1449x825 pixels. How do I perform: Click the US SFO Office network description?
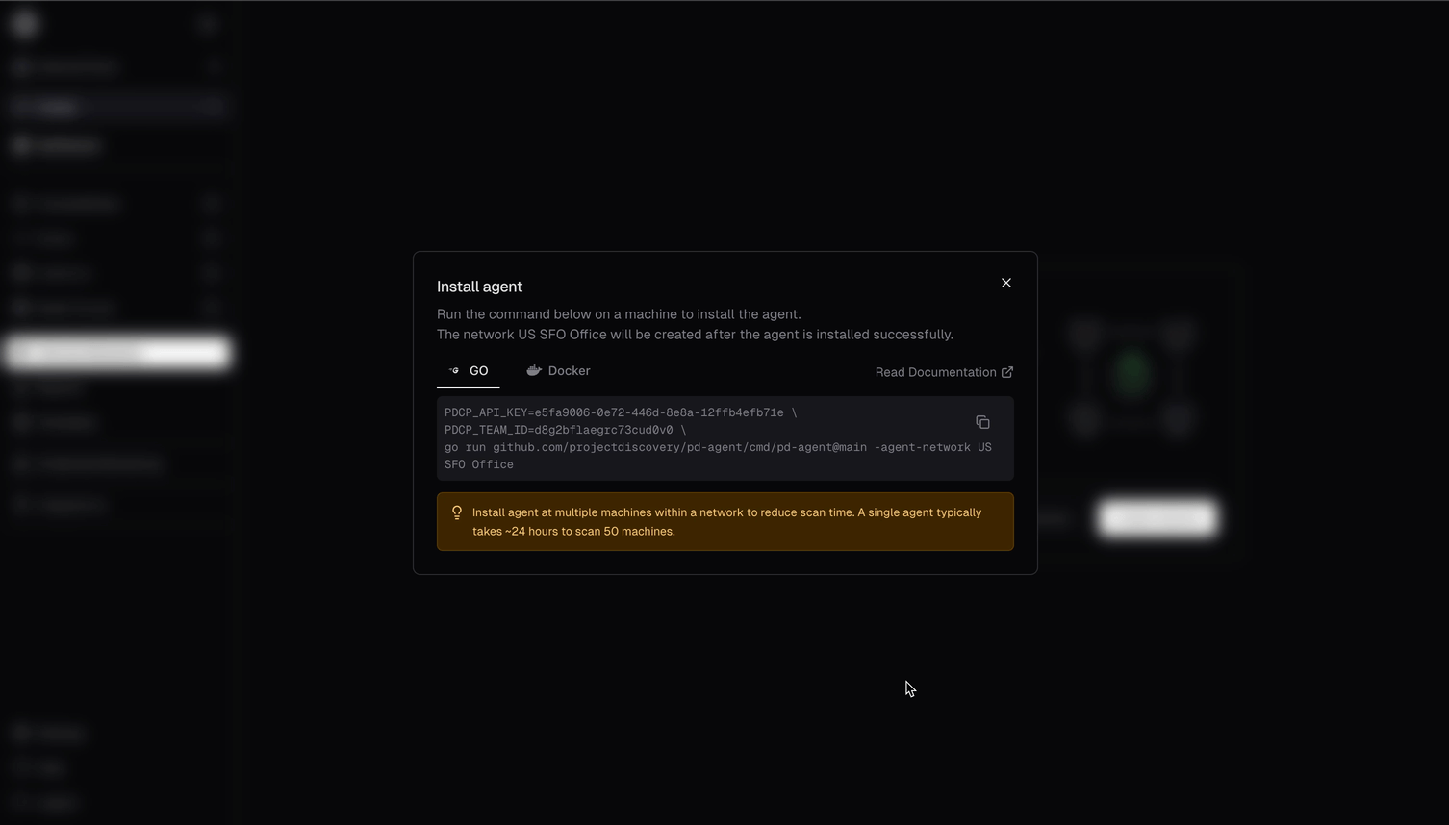point(695,335)
